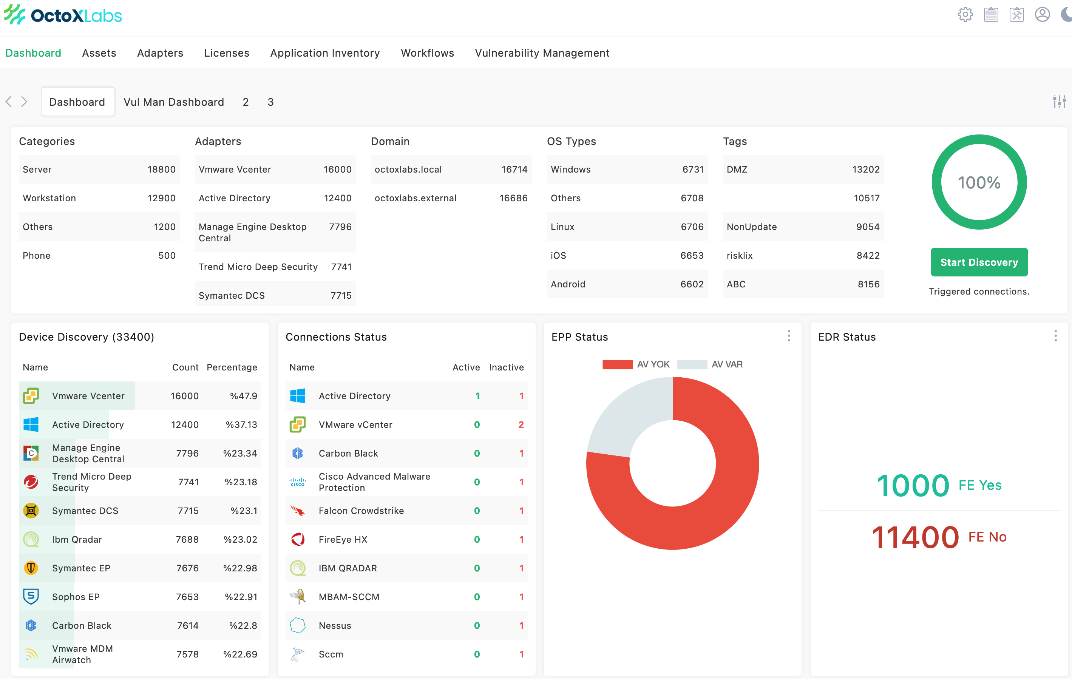Viewport: 1072px width, 679px height.
Task: Switch to dashboard tab 3
Action: tap(270, 102)
